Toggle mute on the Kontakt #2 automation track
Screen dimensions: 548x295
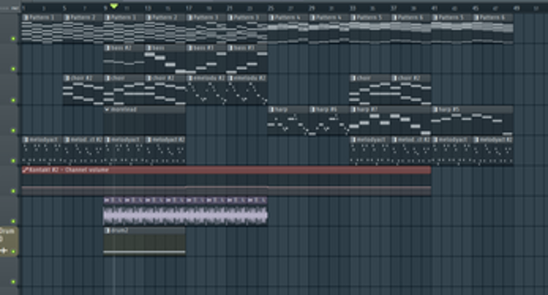(13, 191)
